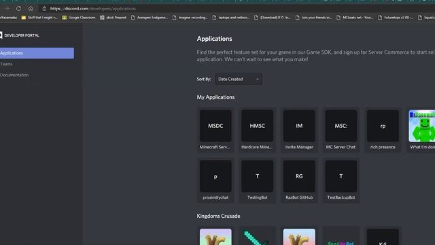Open Documentation from the sidebar
The width and height of the screenshot is (435, 245).
pyautogui.click(x=14, y=75)
